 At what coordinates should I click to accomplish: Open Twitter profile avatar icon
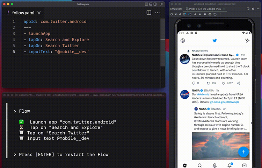(x=183, y=41)
